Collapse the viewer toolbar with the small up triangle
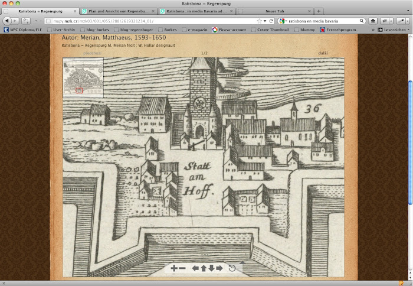Image resolution: width=413 pixels, height=286 pixels. tap(242, 262)
